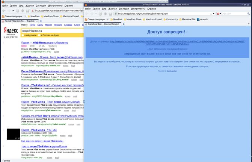
Task: Open Yandex Новости link
Action: point(58,25)
